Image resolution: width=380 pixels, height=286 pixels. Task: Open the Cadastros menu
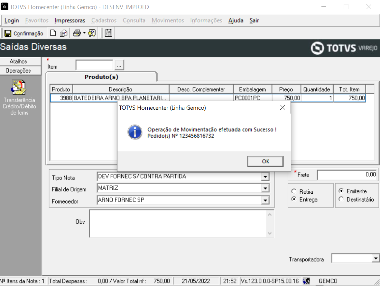[104, 21]
